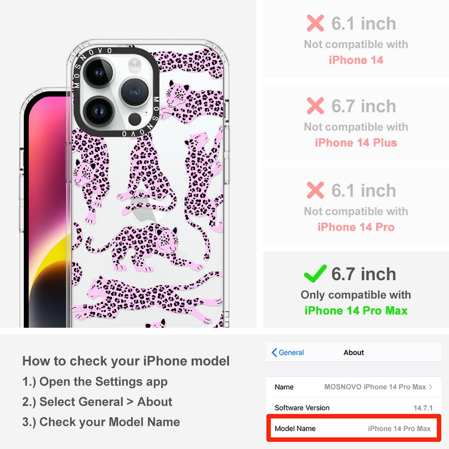Image resolution: width=449 pixels, height=449 pixels.
Task: Click the green iPhone 14 Pro Max text
Action: pyautogui.click(x=356, y=311)
